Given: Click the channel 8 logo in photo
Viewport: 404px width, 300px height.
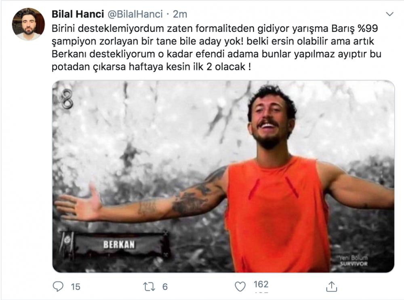Looking at the screenshot, I should pos(67,99).
